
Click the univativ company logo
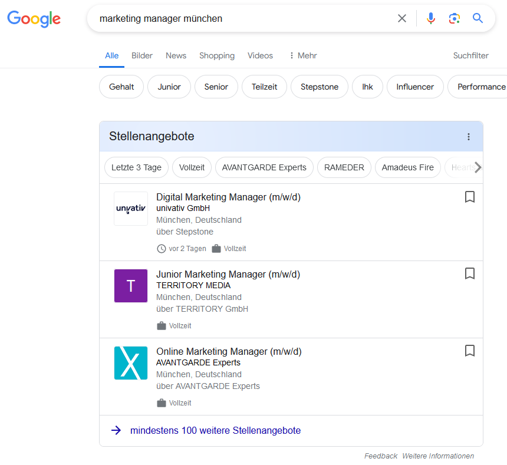131,209
